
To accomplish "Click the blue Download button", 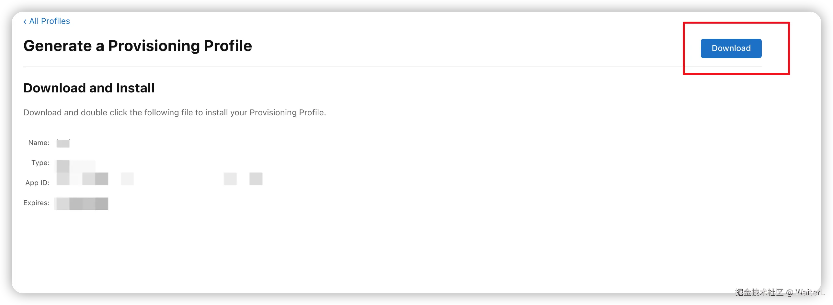I will (x=731, y=48).
